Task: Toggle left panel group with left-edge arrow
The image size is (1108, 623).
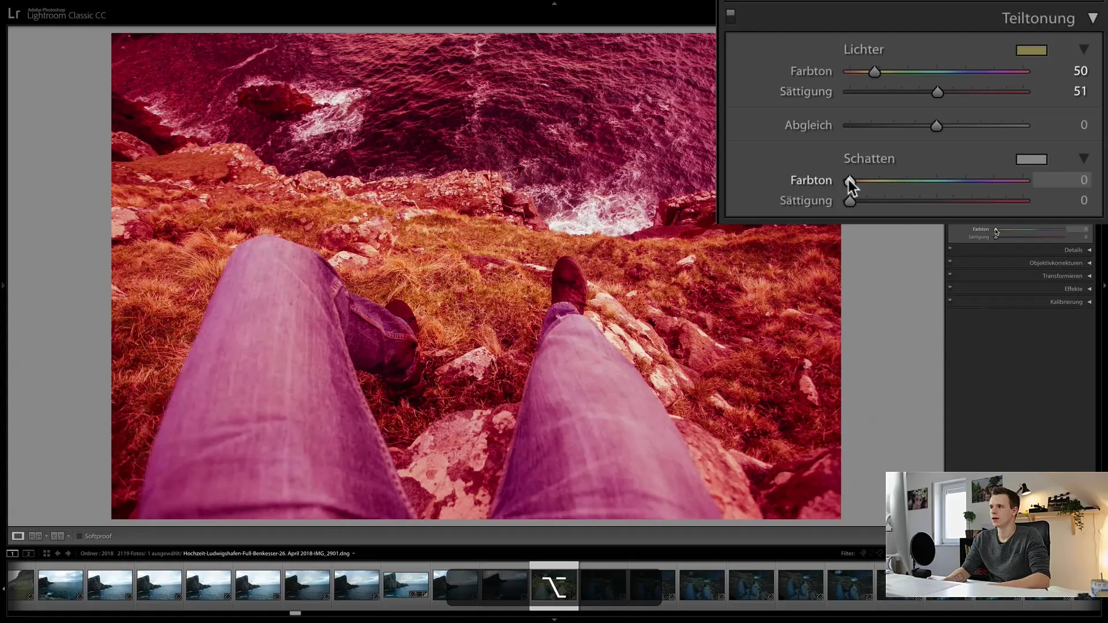Action: coord(3,285)
